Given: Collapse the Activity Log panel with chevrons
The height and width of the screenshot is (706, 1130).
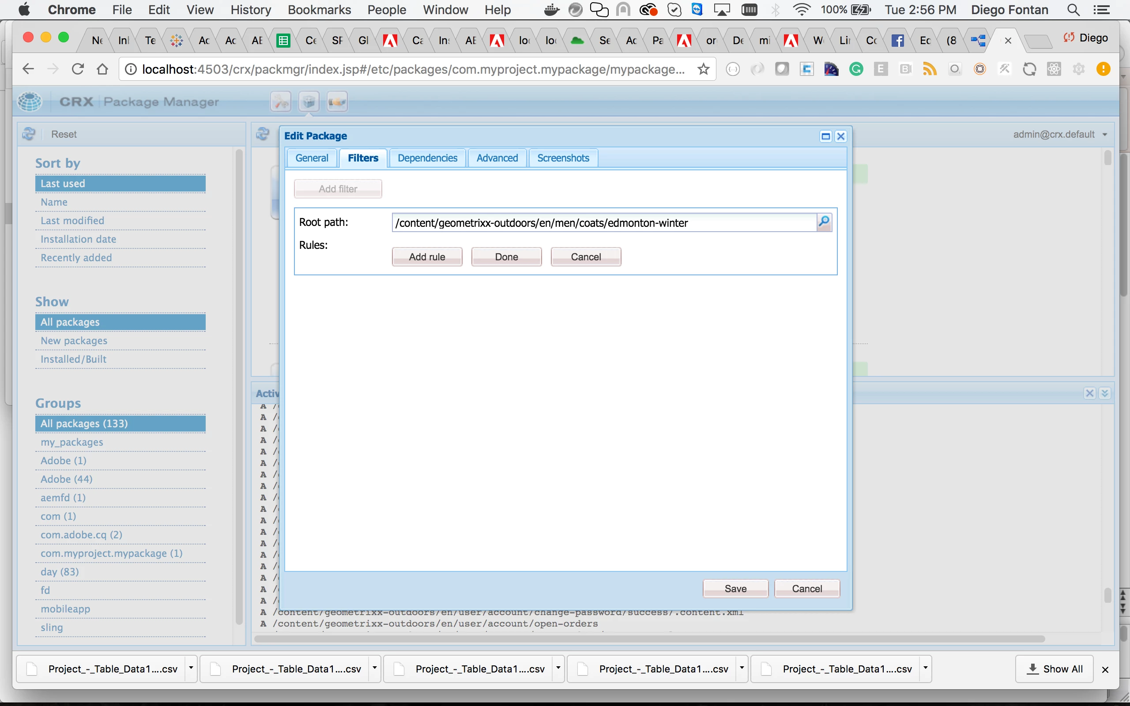Looking at the screenshot, I should (x=1105, y=393).
